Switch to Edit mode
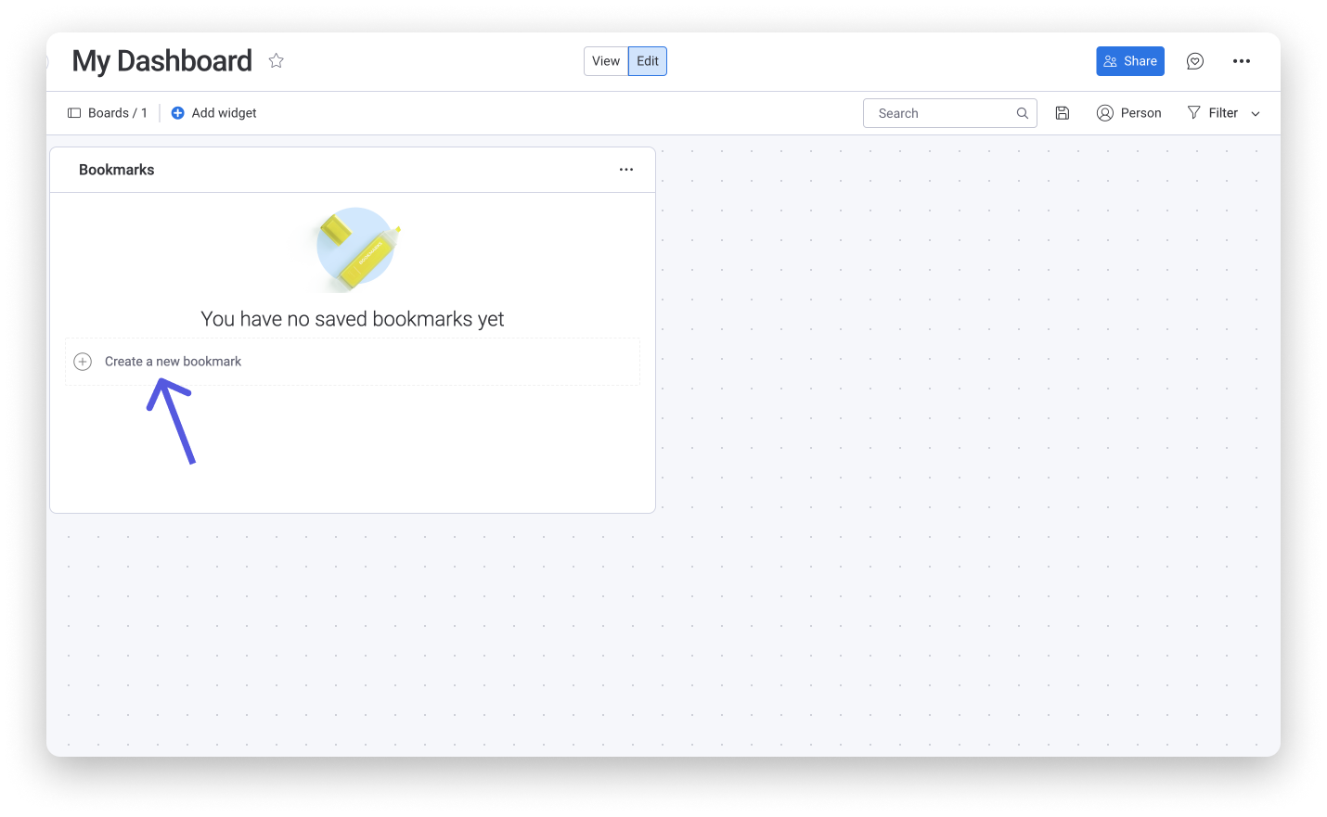Image resolution: width=1327 pixels, height=817 pixels. 648,61
